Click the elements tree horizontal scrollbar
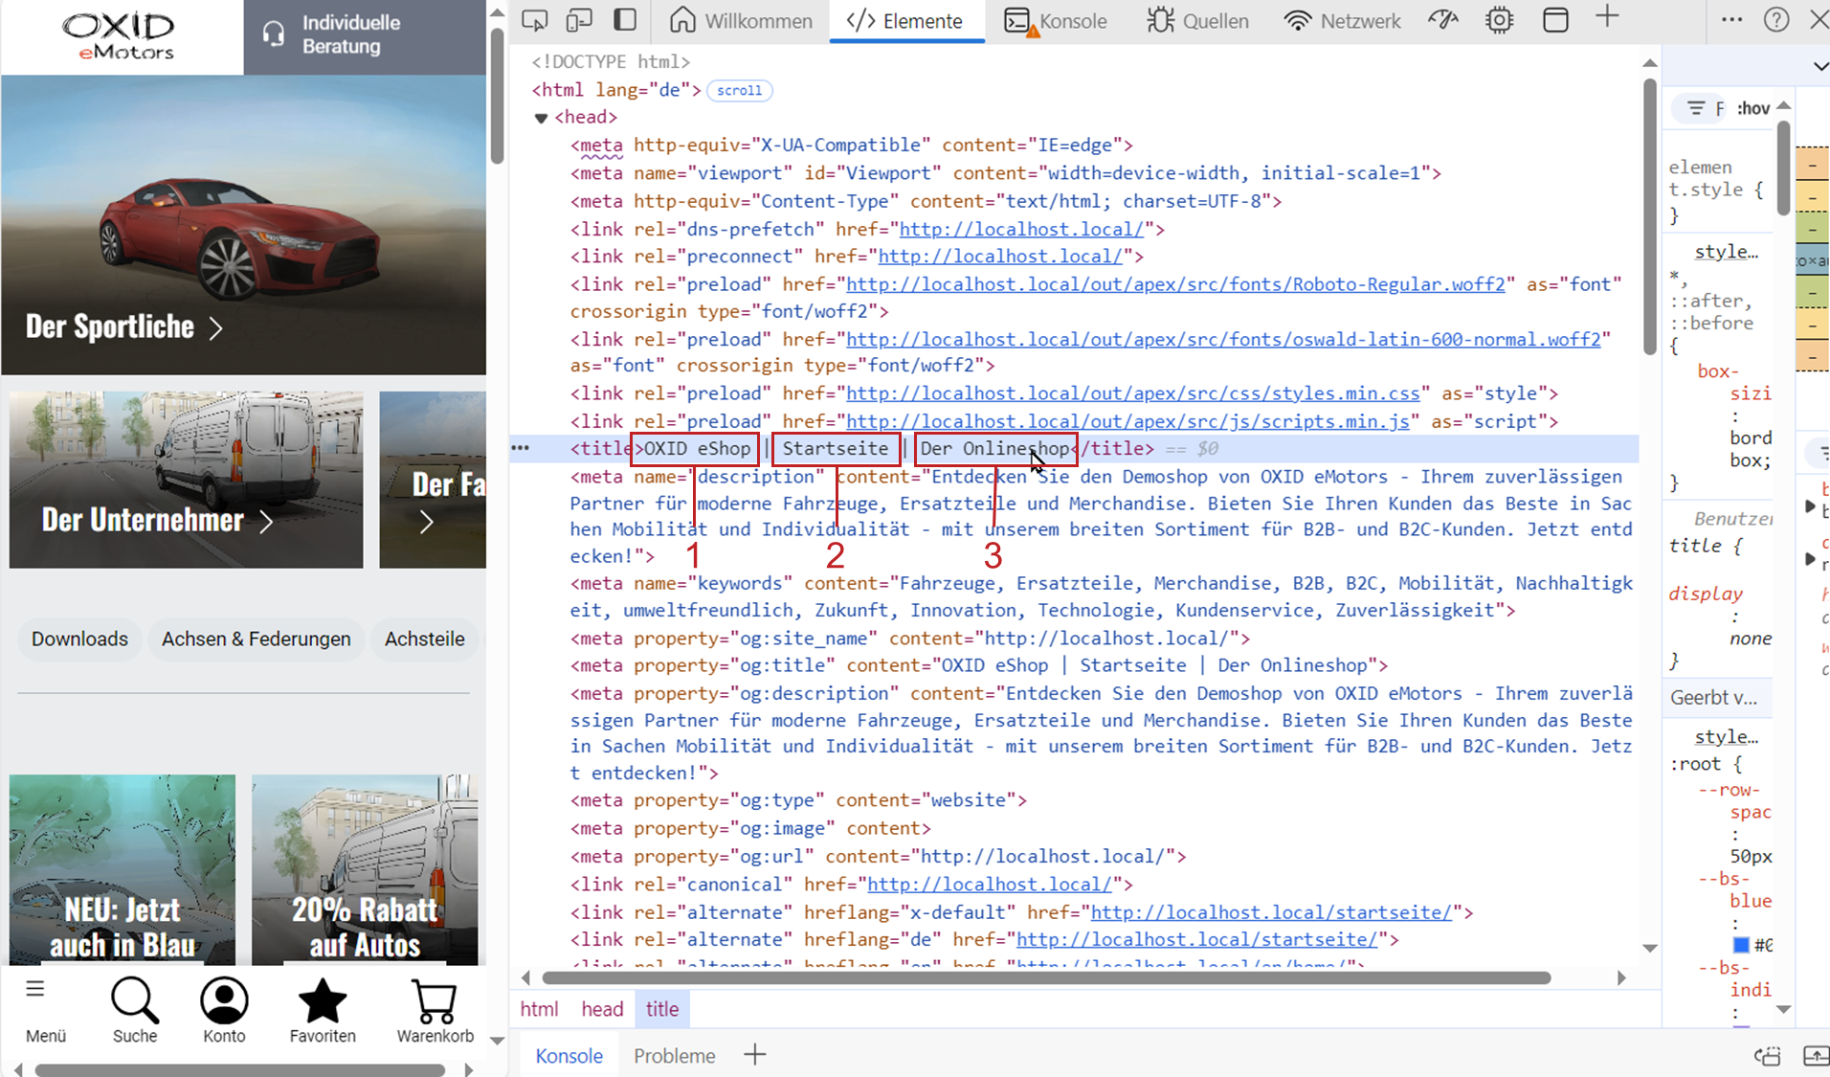This screenshot has width=1830, height=1077. 1046,977
